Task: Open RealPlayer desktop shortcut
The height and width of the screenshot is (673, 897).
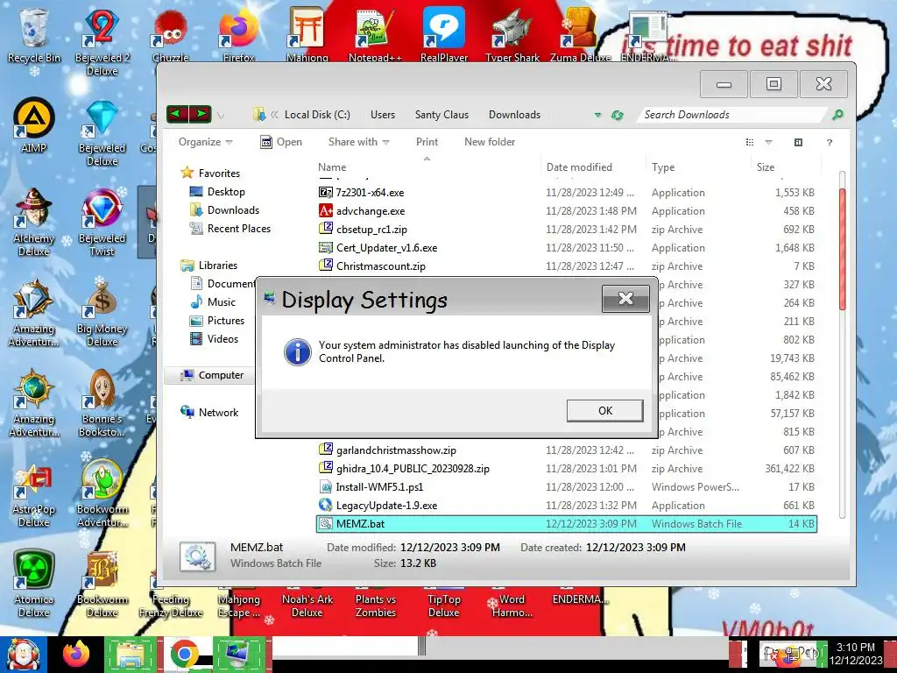Action: (444, 35)
